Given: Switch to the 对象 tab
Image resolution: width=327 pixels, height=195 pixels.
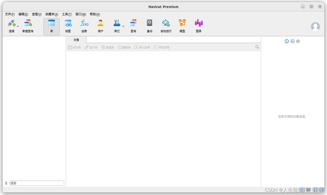Looking at the screenshot, I should 76,40.
